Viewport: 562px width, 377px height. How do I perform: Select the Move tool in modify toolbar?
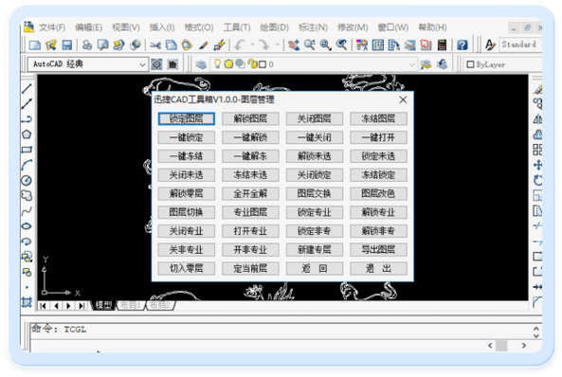click(x=537, y=165)
